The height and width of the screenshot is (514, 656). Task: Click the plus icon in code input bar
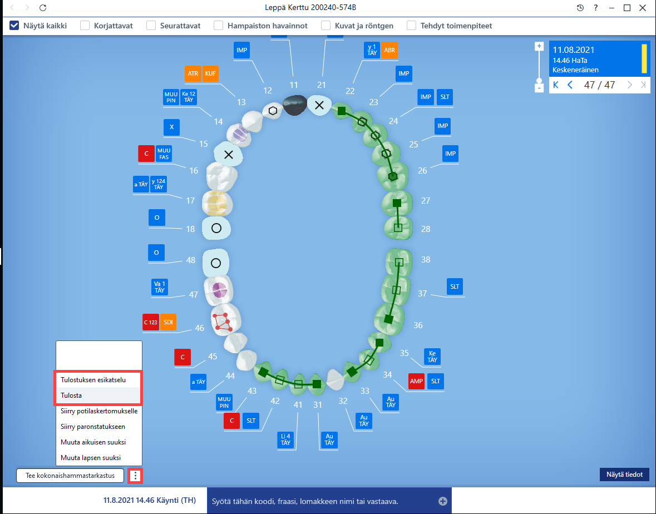coord(443,501)
